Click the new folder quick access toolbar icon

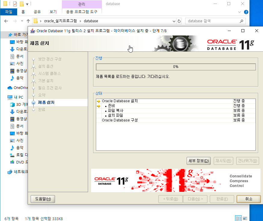[22, 4]
